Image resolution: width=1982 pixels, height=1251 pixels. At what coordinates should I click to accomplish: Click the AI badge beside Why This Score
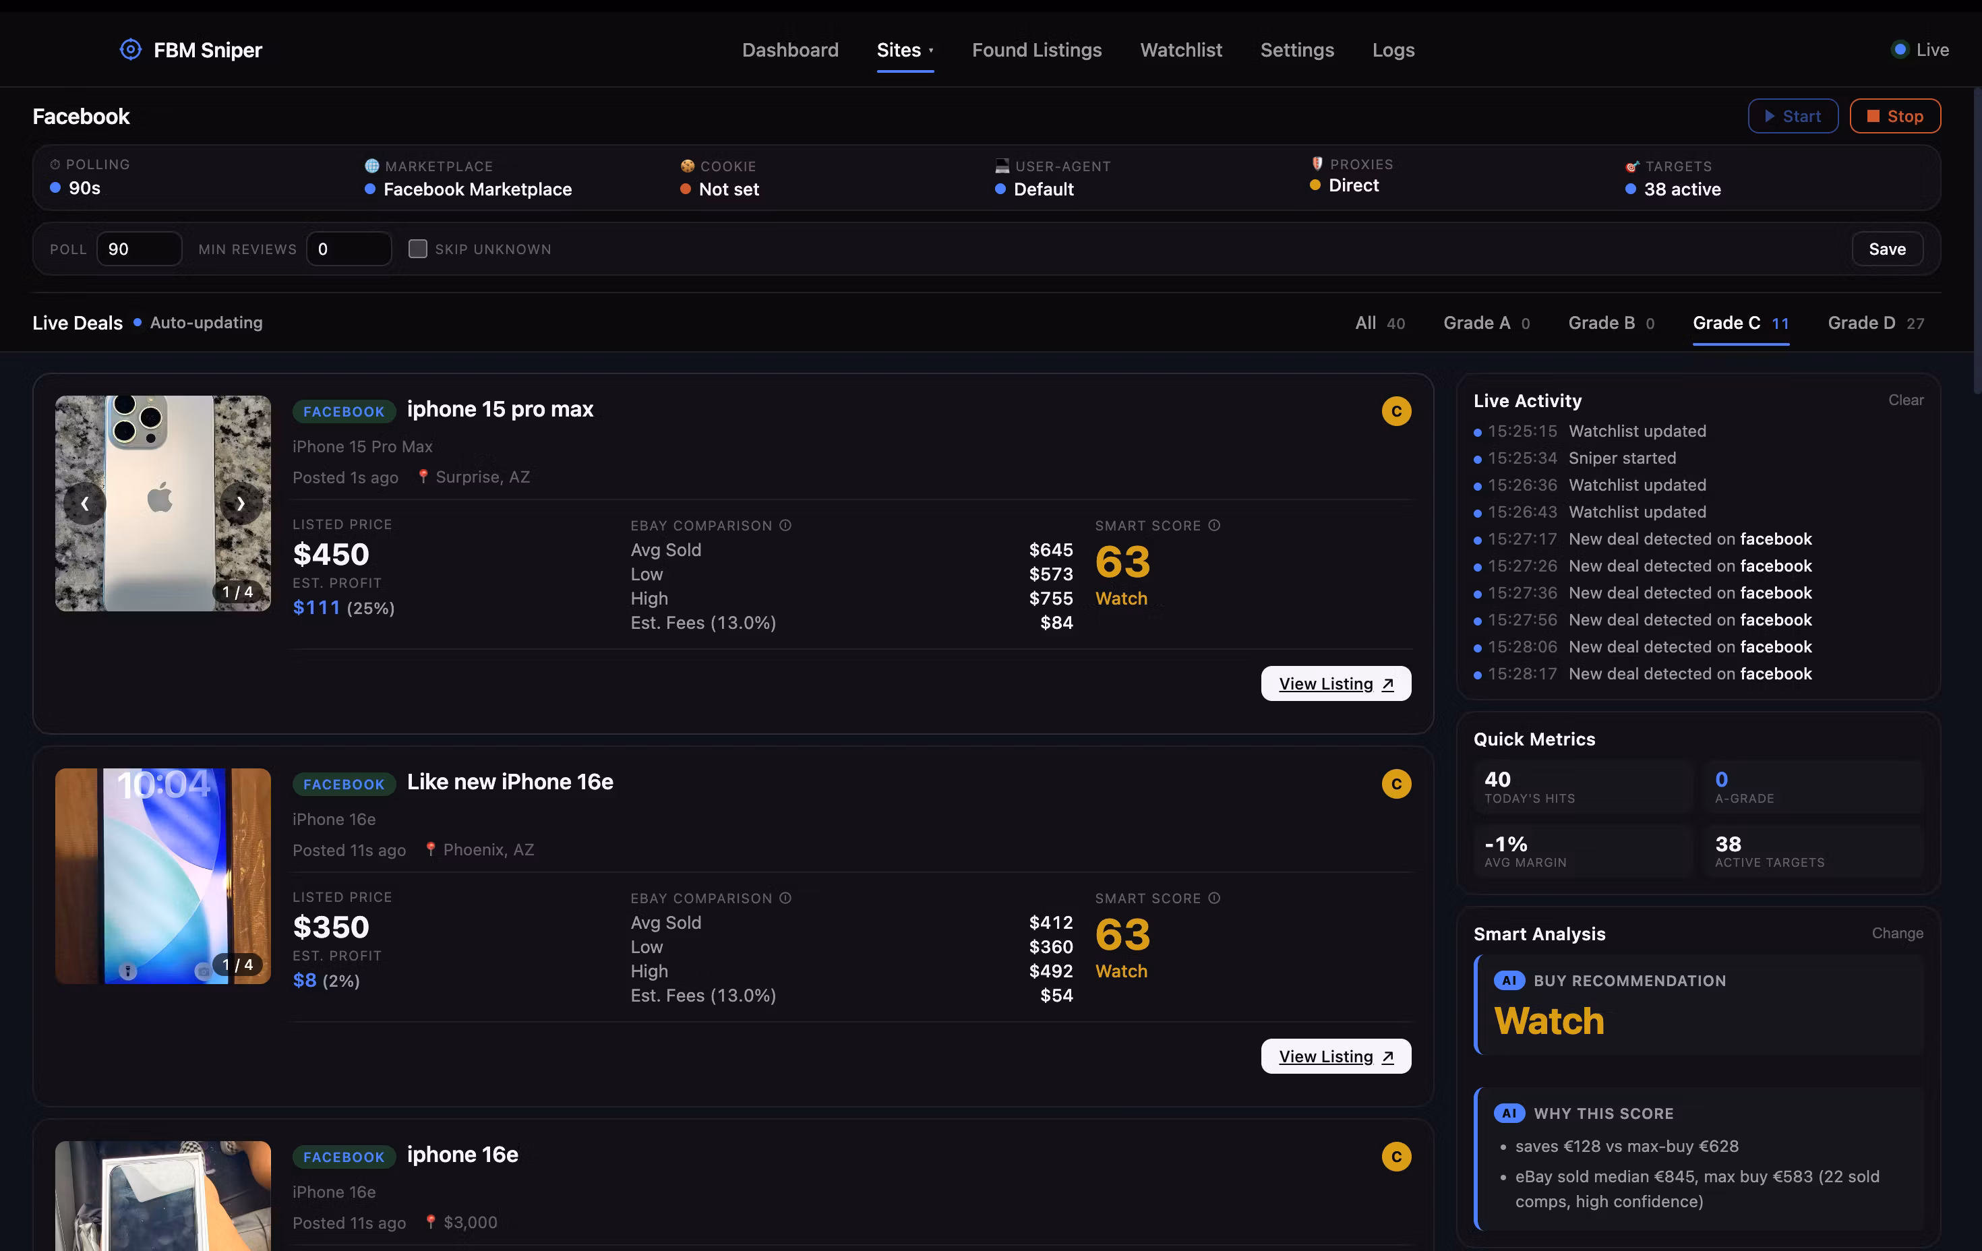(1509, 1113)
